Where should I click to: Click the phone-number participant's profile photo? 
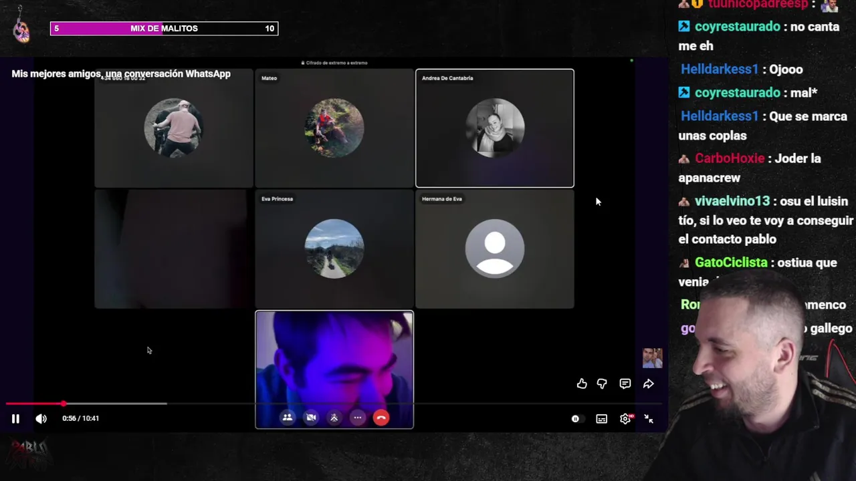[x=174, y=128]
